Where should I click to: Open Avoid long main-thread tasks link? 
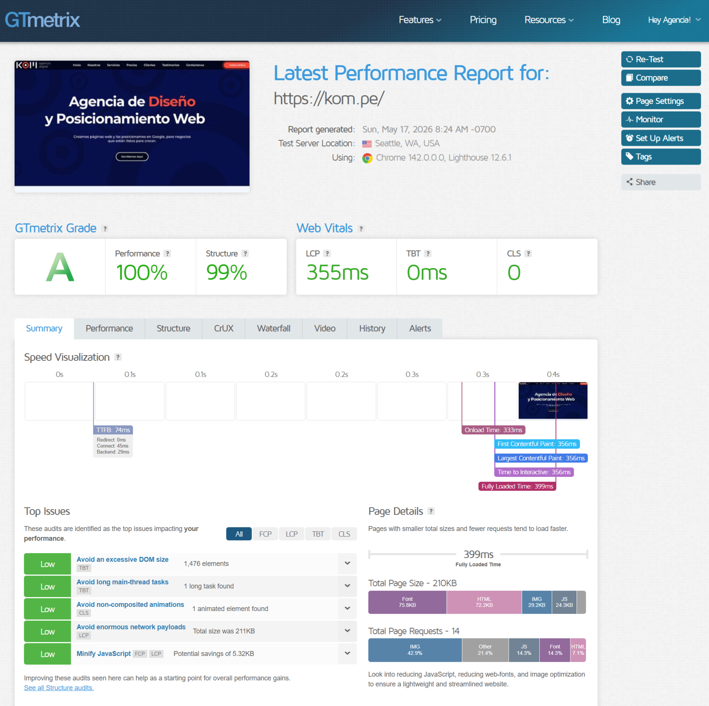click(x=123, y=582)
